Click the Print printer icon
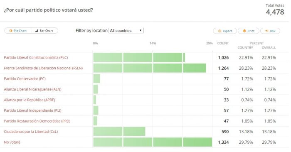 (244, 31)
